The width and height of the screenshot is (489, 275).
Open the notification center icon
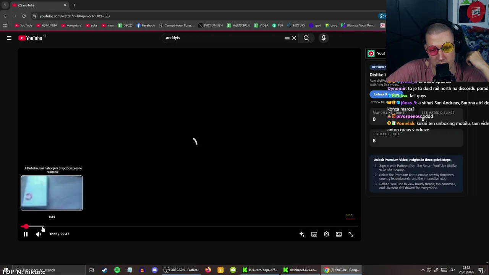(481, 270)
